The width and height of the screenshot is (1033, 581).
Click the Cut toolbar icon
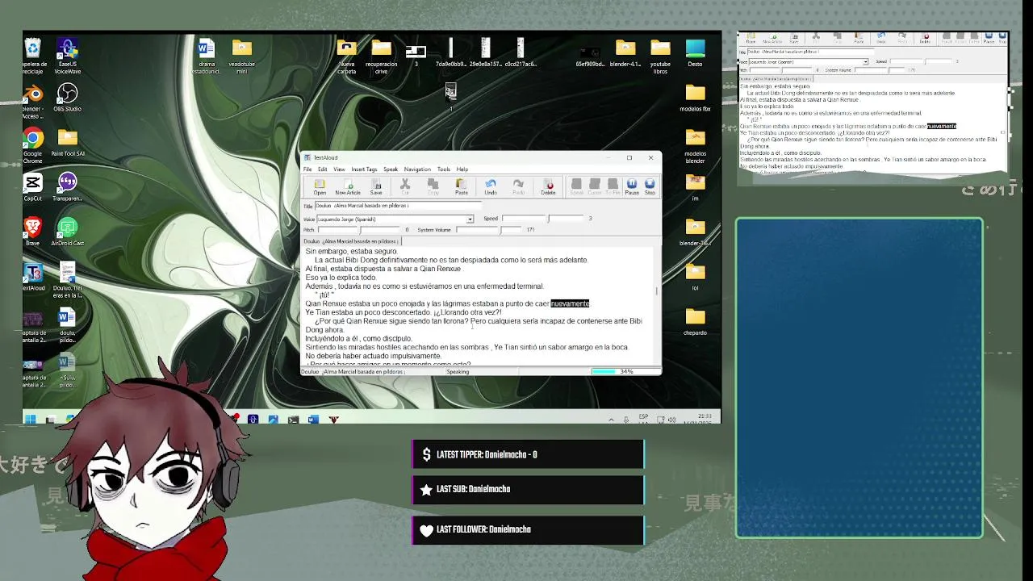405,187
